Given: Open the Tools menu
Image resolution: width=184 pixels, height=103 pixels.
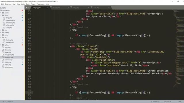Looking at the screenshot, I should click(28, 4).
